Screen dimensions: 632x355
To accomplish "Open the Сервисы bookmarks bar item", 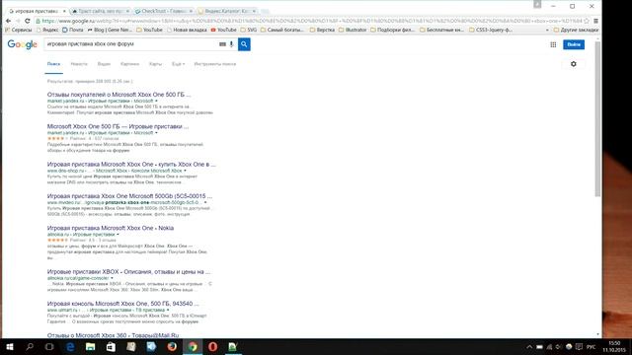I will coord(18,31).
